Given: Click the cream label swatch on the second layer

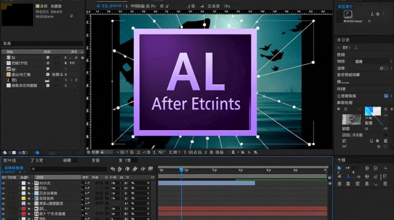Looking at the screenshot, I should point(24,188).
